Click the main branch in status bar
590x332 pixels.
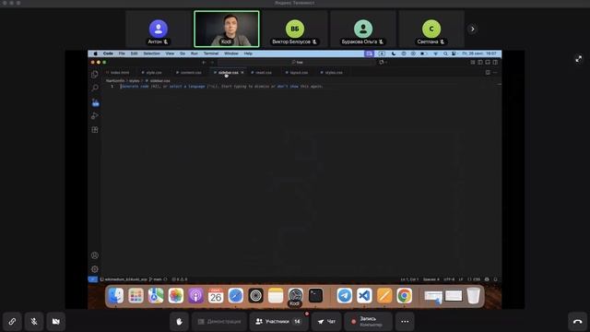click(x=156, y=279)
